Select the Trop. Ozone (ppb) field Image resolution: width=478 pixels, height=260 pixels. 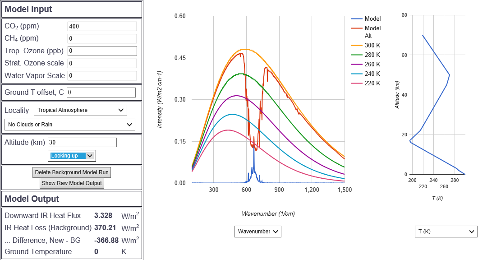tap(102, 51)
